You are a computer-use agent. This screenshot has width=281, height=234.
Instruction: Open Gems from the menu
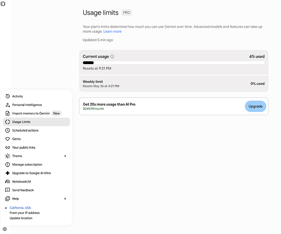[36, 139]
